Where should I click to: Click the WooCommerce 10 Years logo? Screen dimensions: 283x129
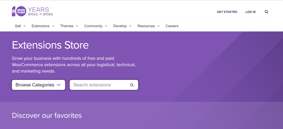(x=33, y=11)
